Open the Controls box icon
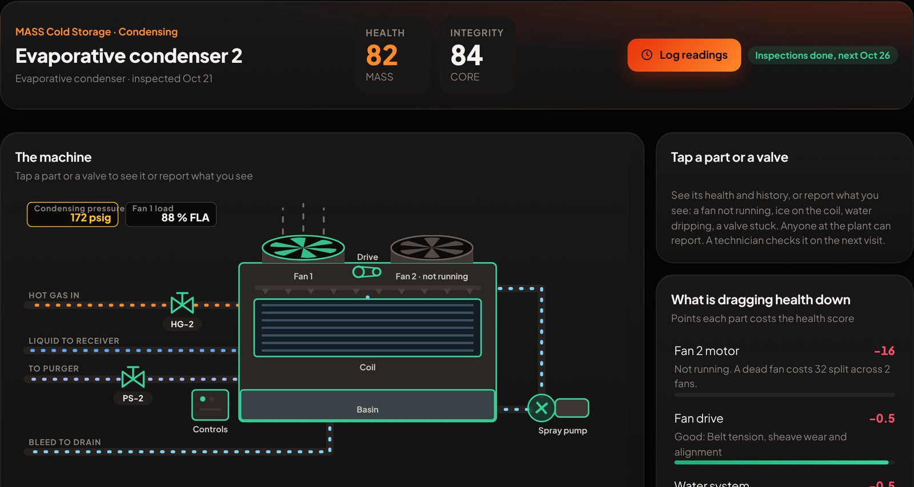This screenshot has width=914, height=487. tap(210, 405)
